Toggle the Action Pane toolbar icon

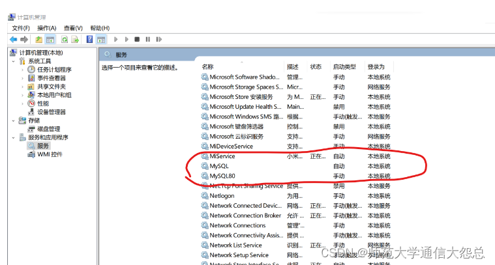101,39
